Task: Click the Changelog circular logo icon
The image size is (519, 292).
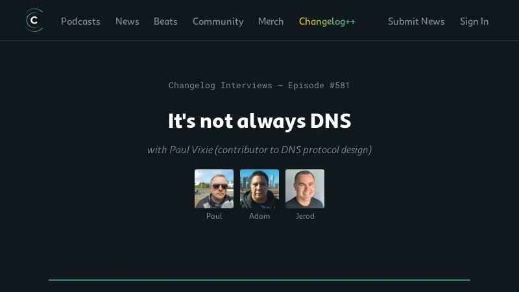Action: pyautogui.click(x=34, y=21)
